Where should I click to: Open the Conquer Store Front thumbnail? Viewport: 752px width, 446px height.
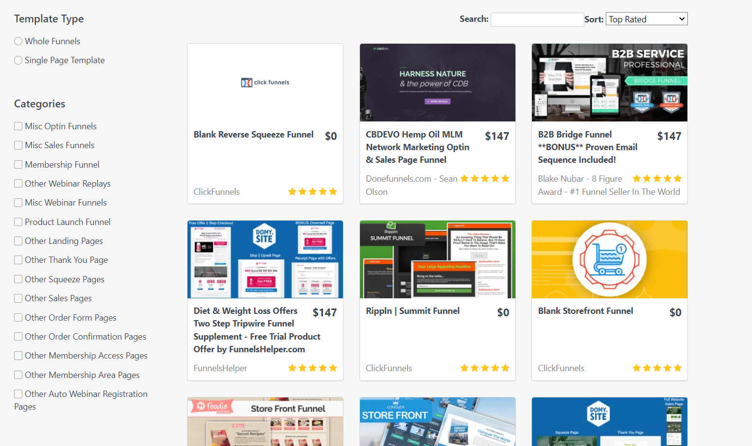[x=438, y=422]
